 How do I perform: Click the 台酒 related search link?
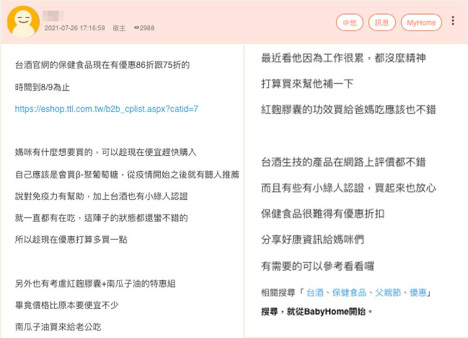(x=315, y=292)
